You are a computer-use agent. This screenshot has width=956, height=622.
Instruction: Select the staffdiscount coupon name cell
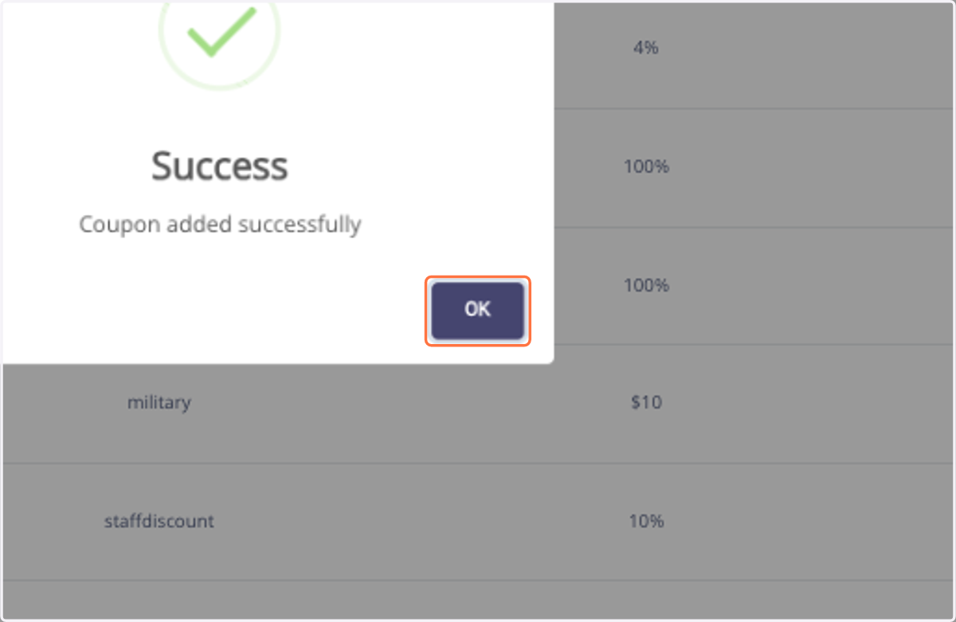159,522
